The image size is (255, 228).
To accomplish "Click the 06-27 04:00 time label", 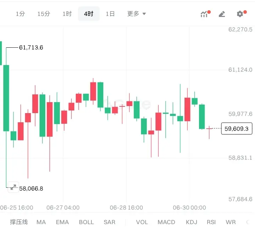I will click(63, 207).
